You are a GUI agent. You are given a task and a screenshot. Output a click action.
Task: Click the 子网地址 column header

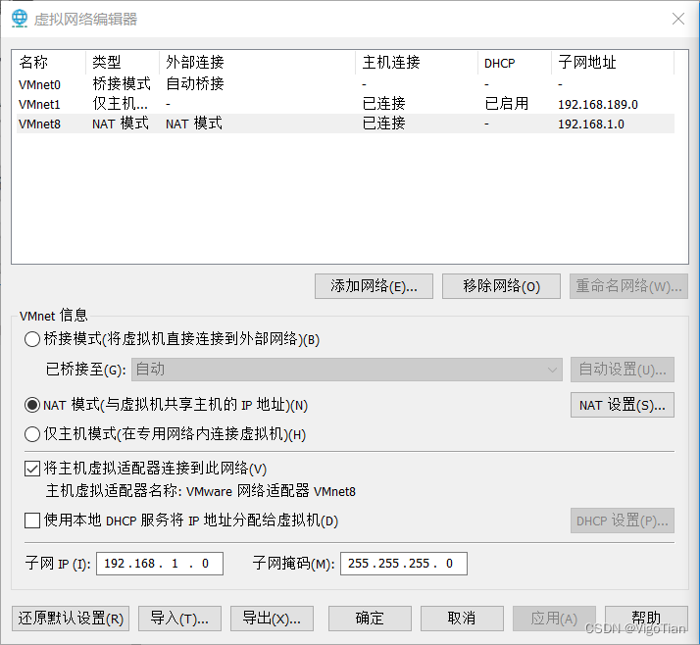[613, 63]
